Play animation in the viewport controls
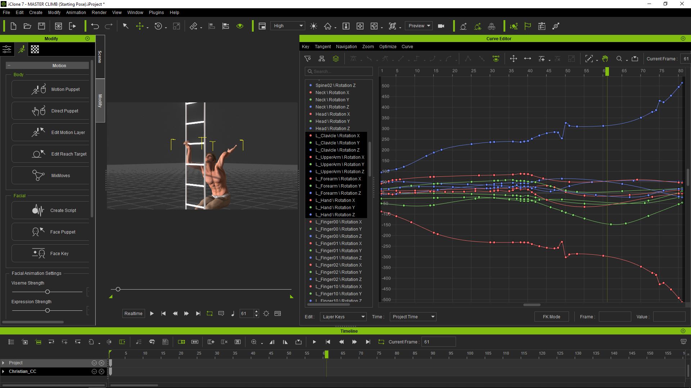This screenshot has height=388, width=691. coord(152,313)
